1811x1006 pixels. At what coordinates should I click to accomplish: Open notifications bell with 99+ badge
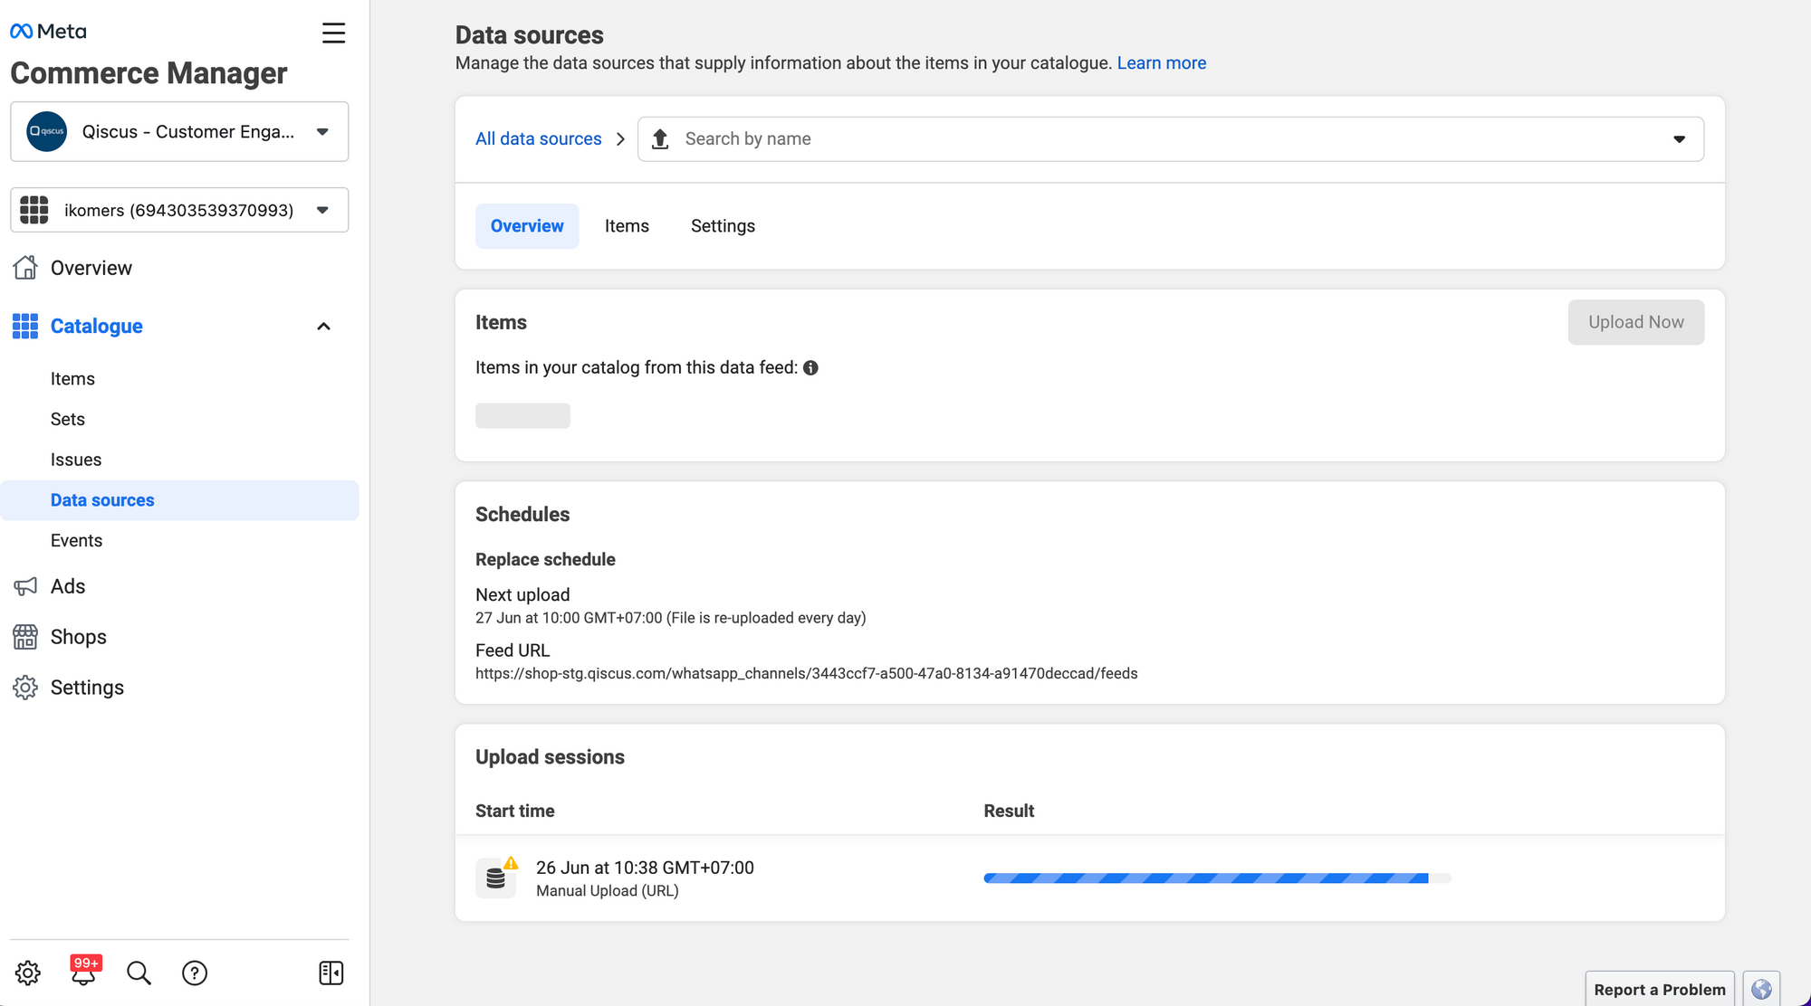pyautogui.click(x=84, y=973)
